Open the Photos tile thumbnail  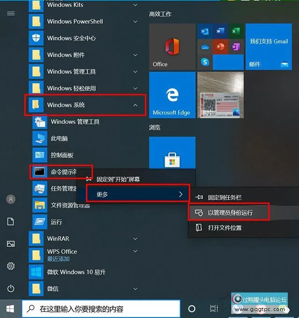221,95
